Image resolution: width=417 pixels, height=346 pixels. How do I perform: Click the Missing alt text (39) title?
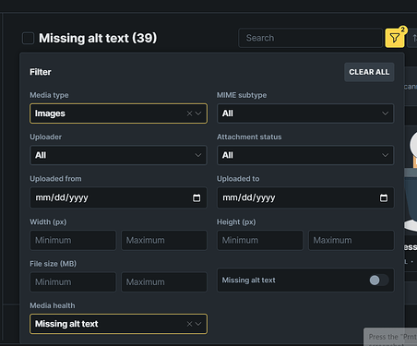coord(98,38)
